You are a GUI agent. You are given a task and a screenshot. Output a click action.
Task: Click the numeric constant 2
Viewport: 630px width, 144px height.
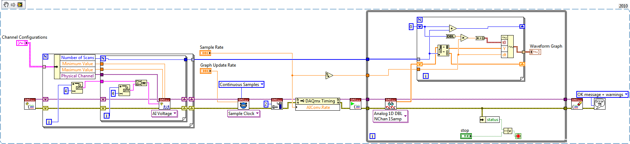click(266, 104)
